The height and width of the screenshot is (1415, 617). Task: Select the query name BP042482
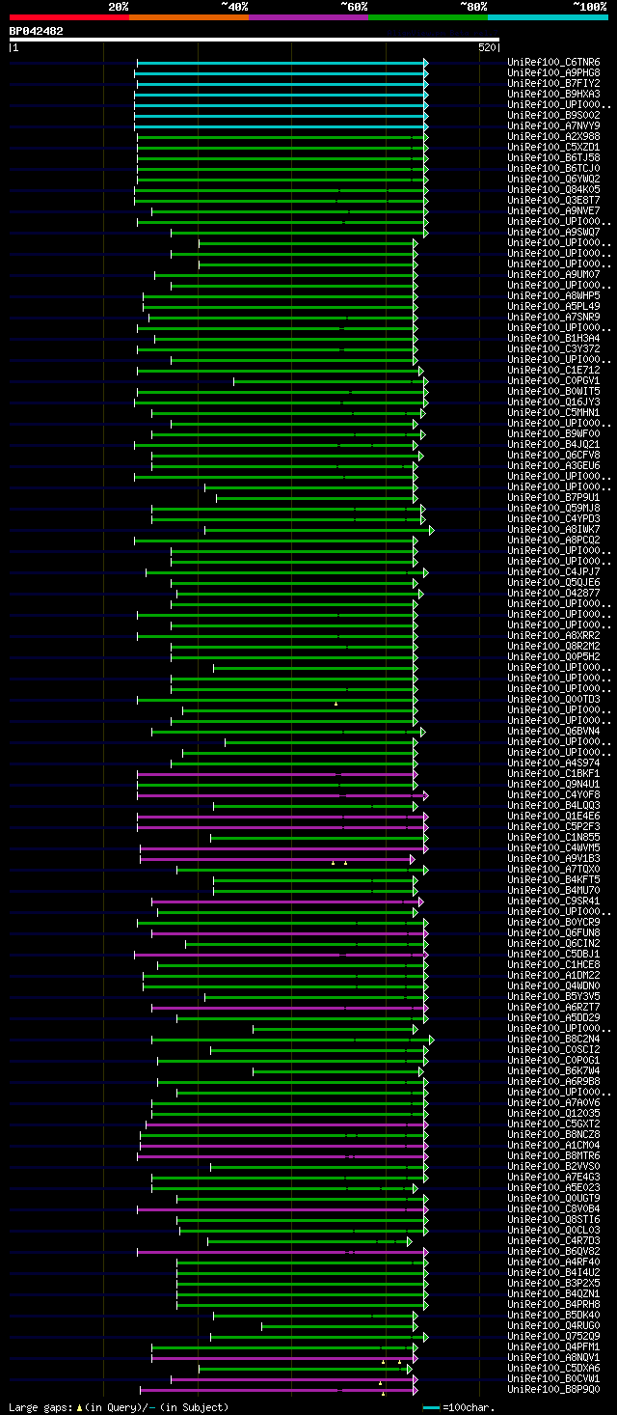[37, 31]
